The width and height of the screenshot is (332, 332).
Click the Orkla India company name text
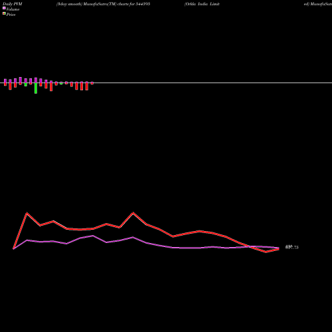click(202, 4)
